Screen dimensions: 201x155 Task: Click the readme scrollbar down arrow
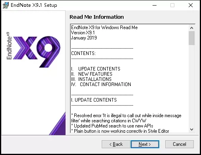coord(191,129)
